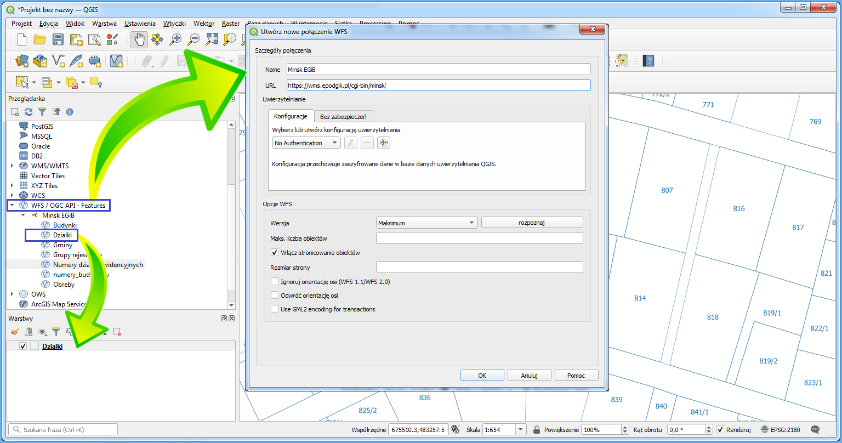
Task: Enable Use GML2 encoding for transactions
Action: click(275, 309)
